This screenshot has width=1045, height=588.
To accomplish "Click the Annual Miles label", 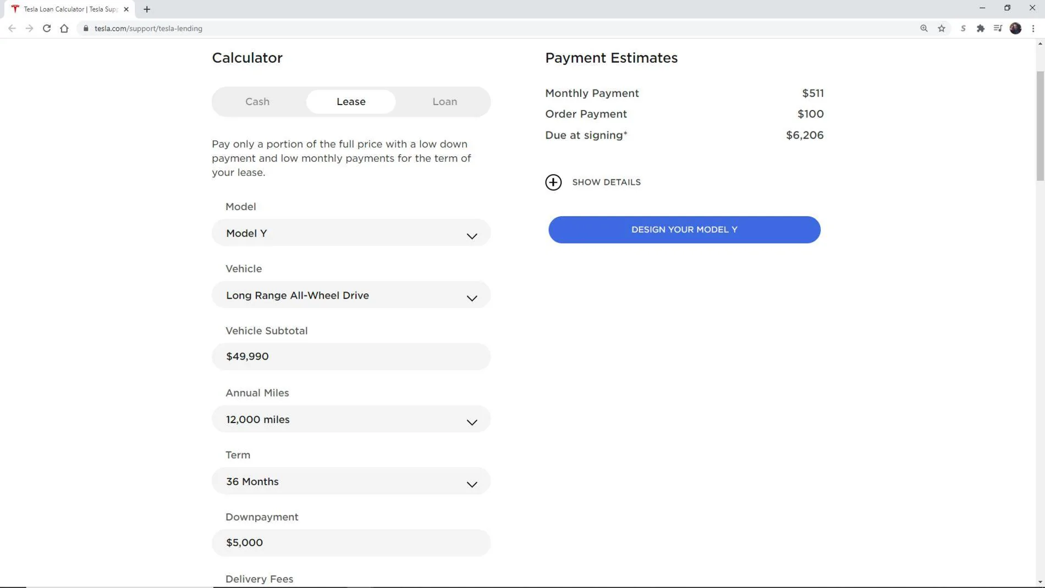I will point(257,393).
